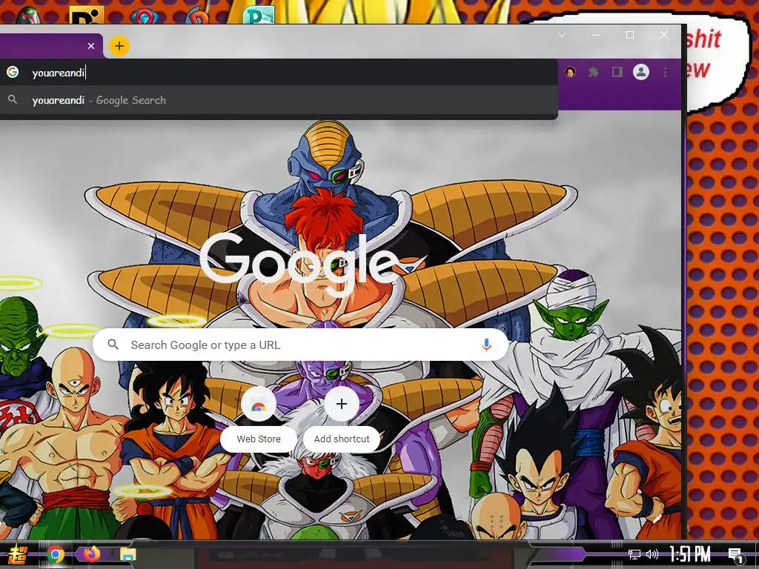
Task: Open the Start menu from the taskbar
Action: tap(19, 554)
